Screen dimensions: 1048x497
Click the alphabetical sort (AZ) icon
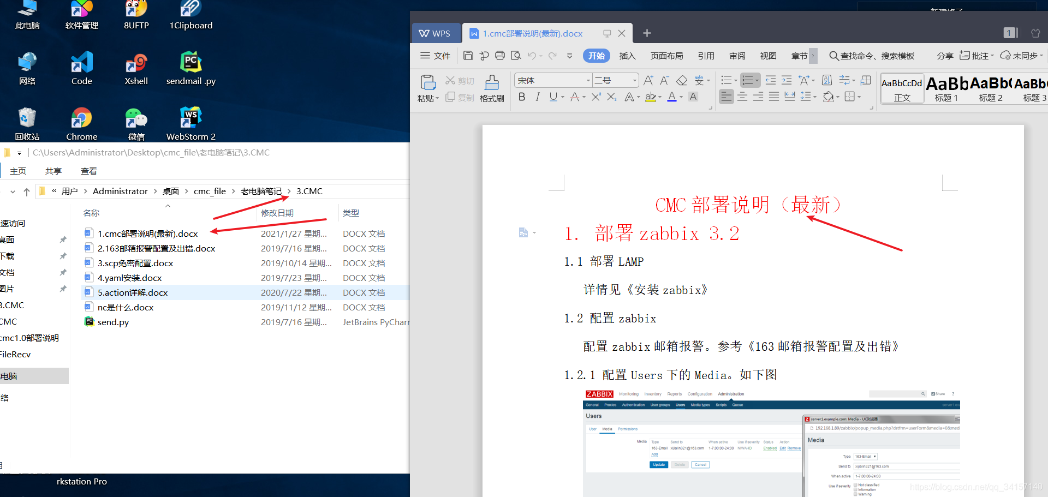click(826, 80)
